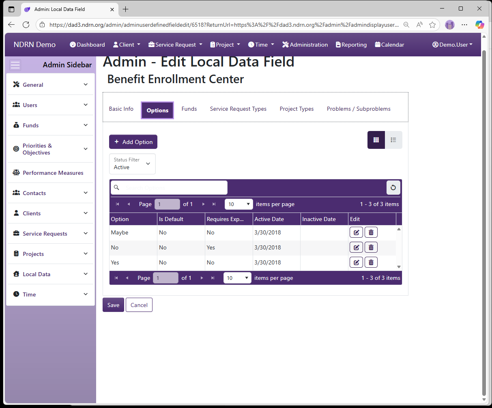Click the Add Option button

click(133, 142)
